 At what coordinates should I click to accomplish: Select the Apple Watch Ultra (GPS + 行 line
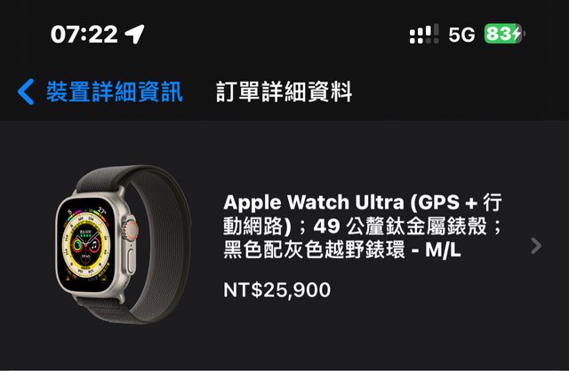pyautogui.click(x=363, y=202)
